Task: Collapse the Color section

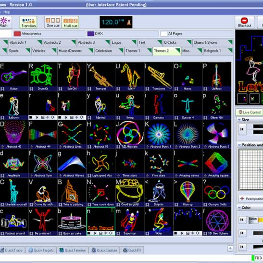Action: (x=239, y=208)
